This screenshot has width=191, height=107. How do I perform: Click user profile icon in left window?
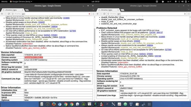point(93,10)
